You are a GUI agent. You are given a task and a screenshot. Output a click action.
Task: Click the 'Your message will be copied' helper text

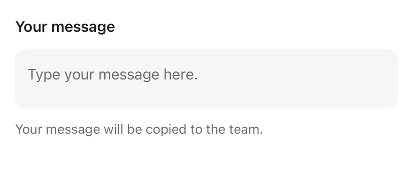click(x=139, y=129)
